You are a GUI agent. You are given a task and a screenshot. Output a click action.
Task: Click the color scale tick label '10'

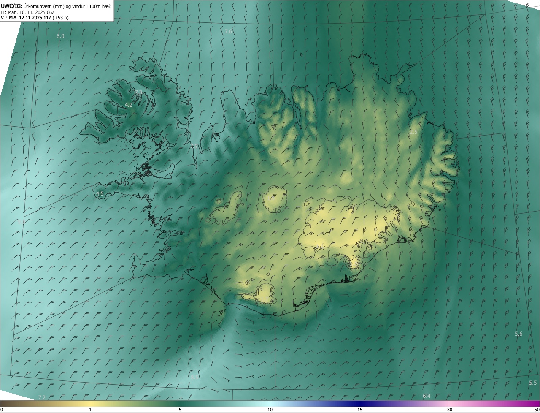270,410
